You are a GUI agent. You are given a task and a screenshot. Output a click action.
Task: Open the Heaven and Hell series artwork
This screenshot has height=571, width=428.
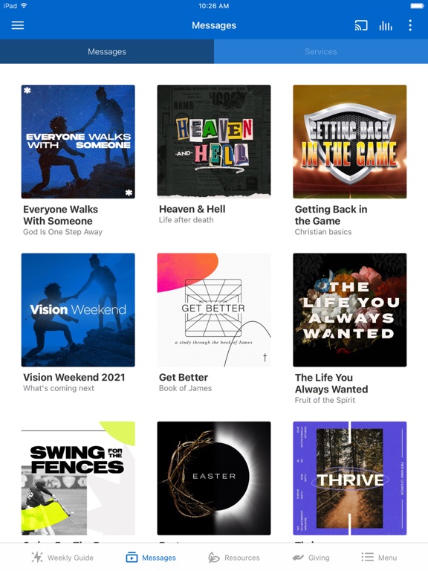[x=214, y=142]
